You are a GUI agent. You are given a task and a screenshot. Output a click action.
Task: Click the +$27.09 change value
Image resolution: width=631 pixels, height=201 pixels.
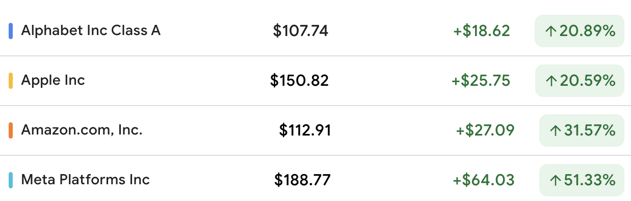coord(485,130)
